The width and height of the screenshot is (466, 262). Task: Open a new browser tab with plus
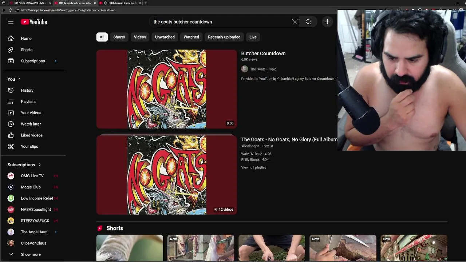(x=146, y=3)
